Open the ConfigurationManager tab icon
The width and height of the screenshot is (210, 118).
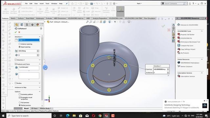point(27,25)
